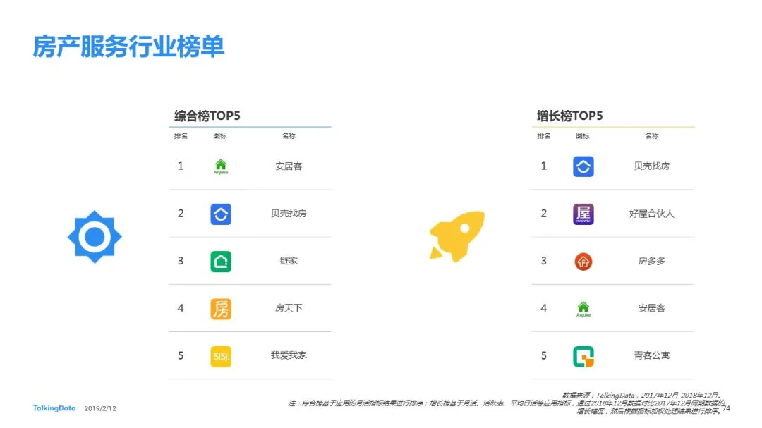Click rank number 3 in the 链家 row
The height and width of the screenshot is (428, 762).
coord(181,261)
